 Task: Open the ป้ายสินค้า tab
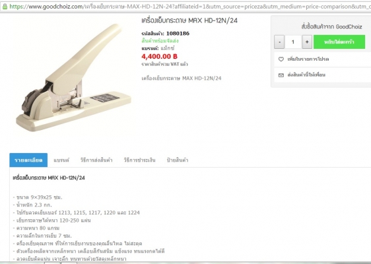point(178,160)
